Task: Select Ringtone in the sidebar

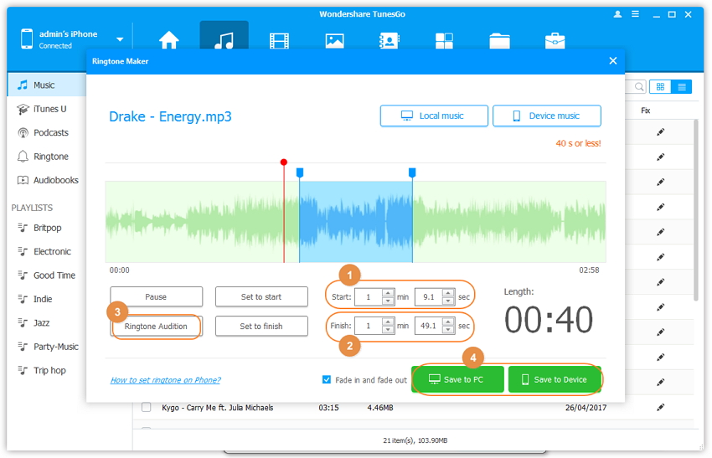Action: (x=50, y=157)
